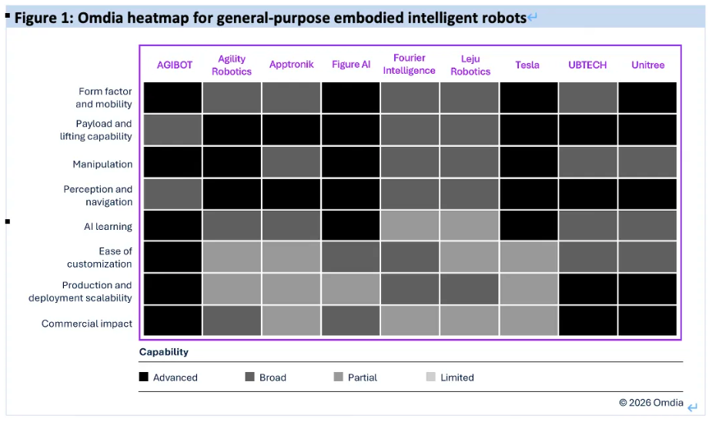The image size is (709, 422).
Task: Select the AI learning row label
Action: tap(108, 227)
